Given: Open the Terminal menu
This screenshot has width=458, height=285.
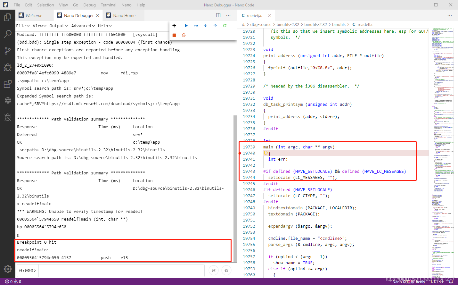Looking at the screenshot, I should pyautogui.click(x=109, y=5).
